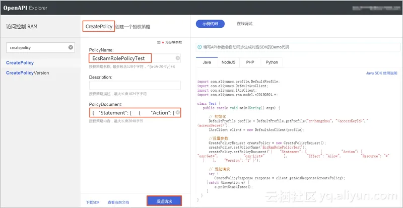Image resolution: width=403 pixels, height=208 pixels.
Task: Click the OpenAPI Explorer logo
Action: (25, 8)
